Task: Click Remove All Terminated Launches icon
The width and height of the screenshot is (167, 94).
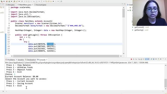Action: tap(136, 59)
